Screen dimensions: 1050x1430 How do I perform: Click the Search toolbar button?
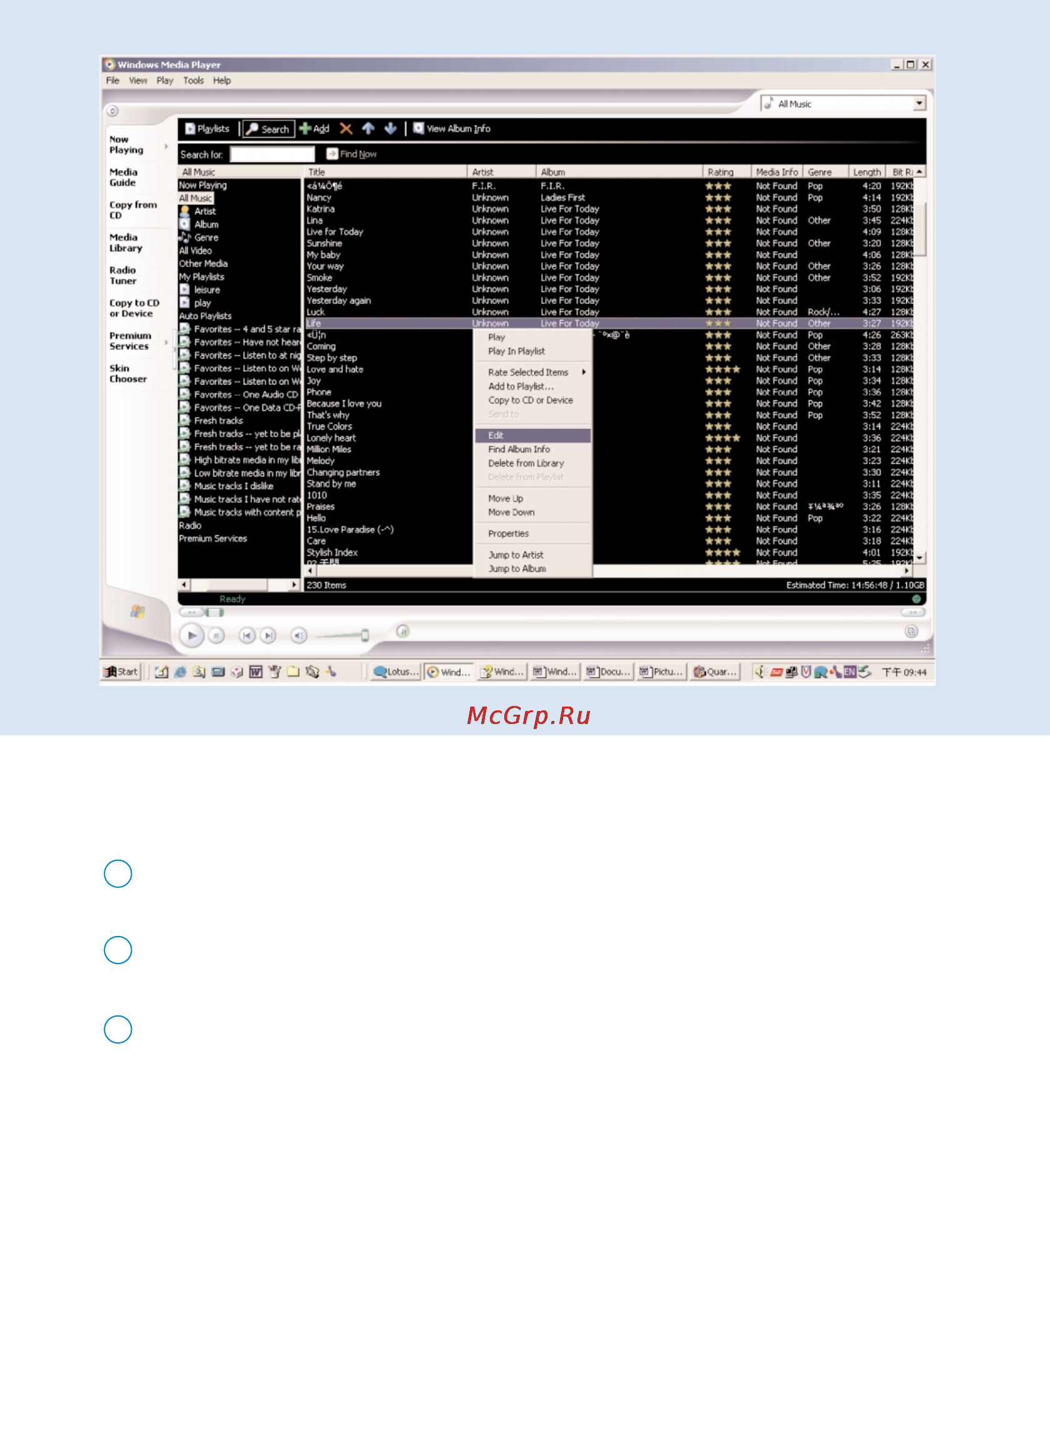pos(269,129)
